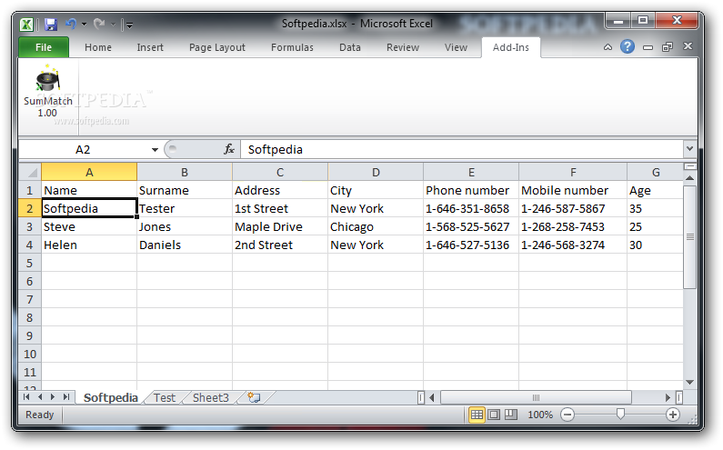Image resolution: width=723 pixels, height=450 pixels.
Task: Redo the last undone action
Action: click(99, 24)
